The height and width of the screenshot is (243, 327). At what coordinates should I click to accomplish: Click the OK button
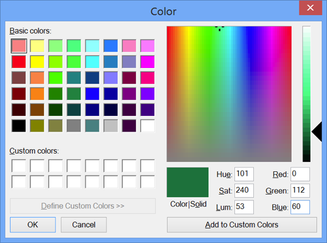pos(33,225)
